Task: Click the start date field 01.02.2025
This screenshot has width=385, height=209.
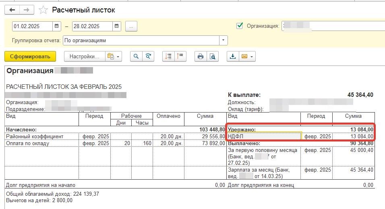Action: pos(32,26)
